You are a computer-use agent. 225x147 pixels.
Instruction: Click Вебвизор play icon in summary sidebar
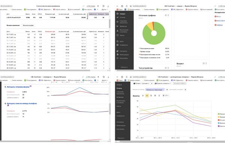[117, 26]
